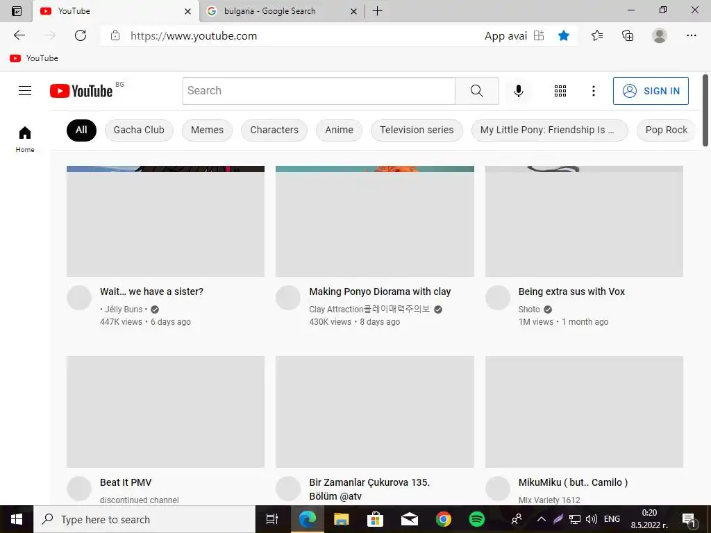The width and height of the screenshot is (711, 533).
Task: Go to Home in the sidebar
Action: [x=25, y=139]
